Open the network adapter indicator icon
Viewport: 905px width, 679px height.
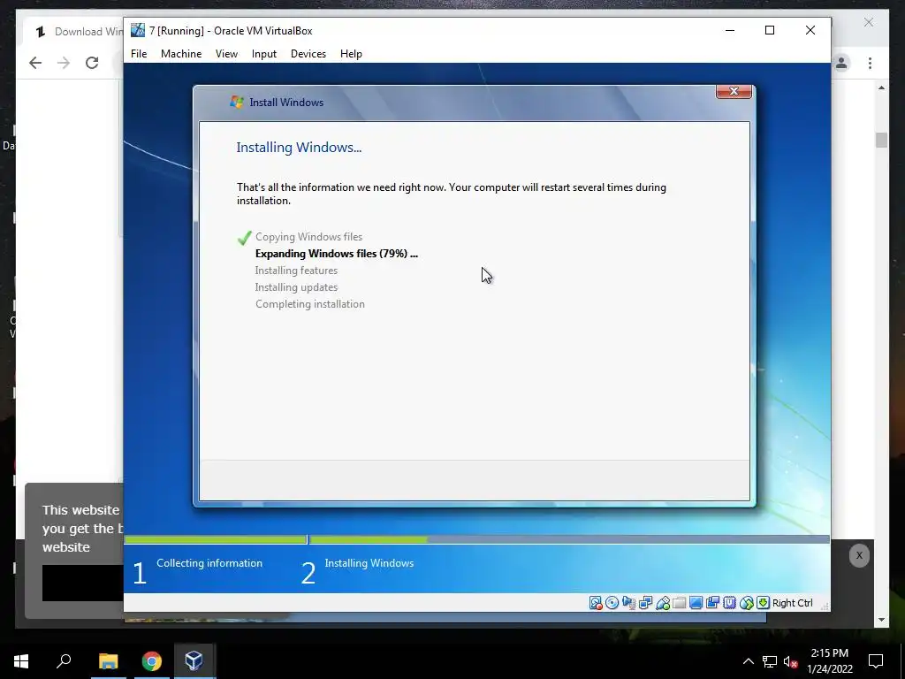645,603
